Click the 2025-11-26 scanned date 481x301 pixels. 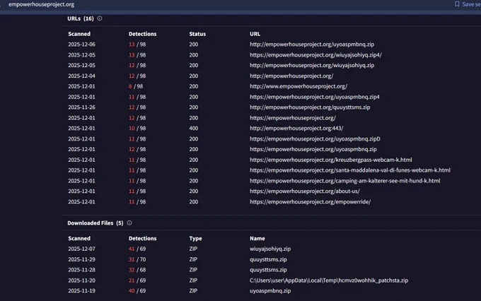click(81, 107)
